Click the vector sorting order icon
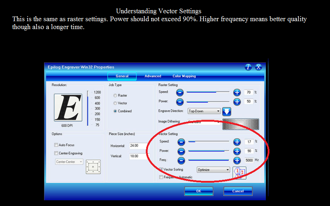 pyautogui.click(x=239, y=173)
